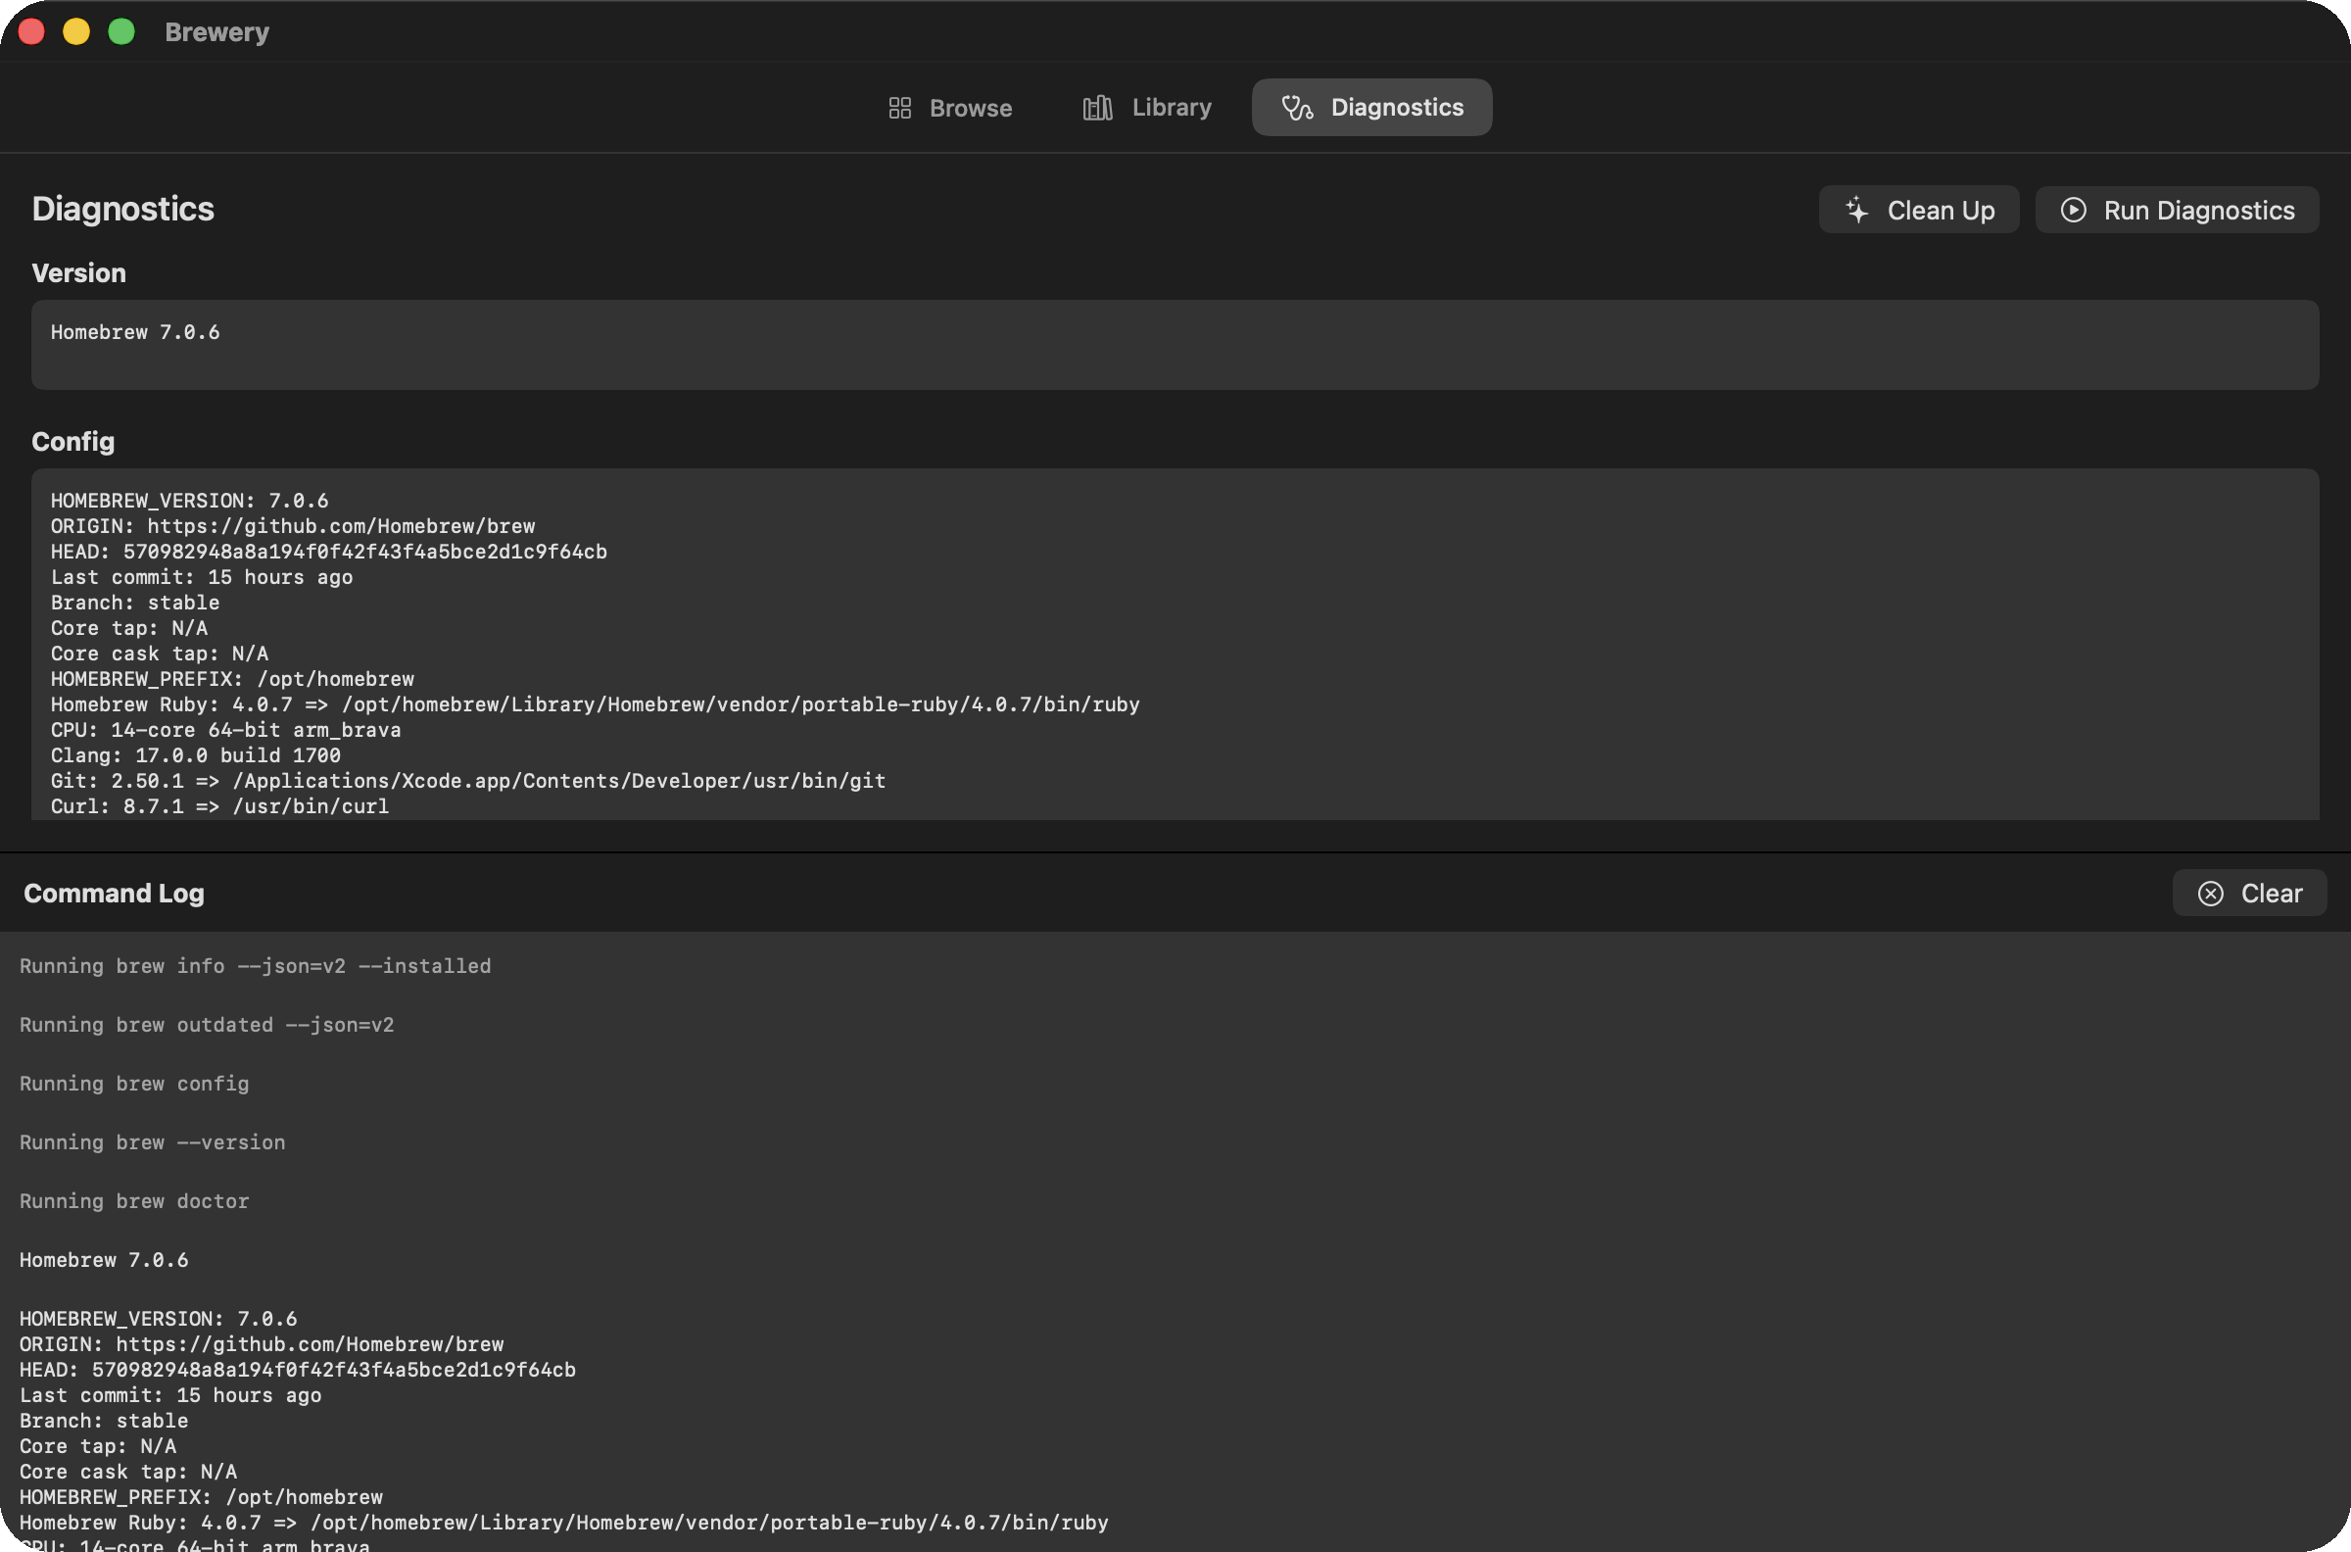Clear the Command Log

[x=2249, y=894]
